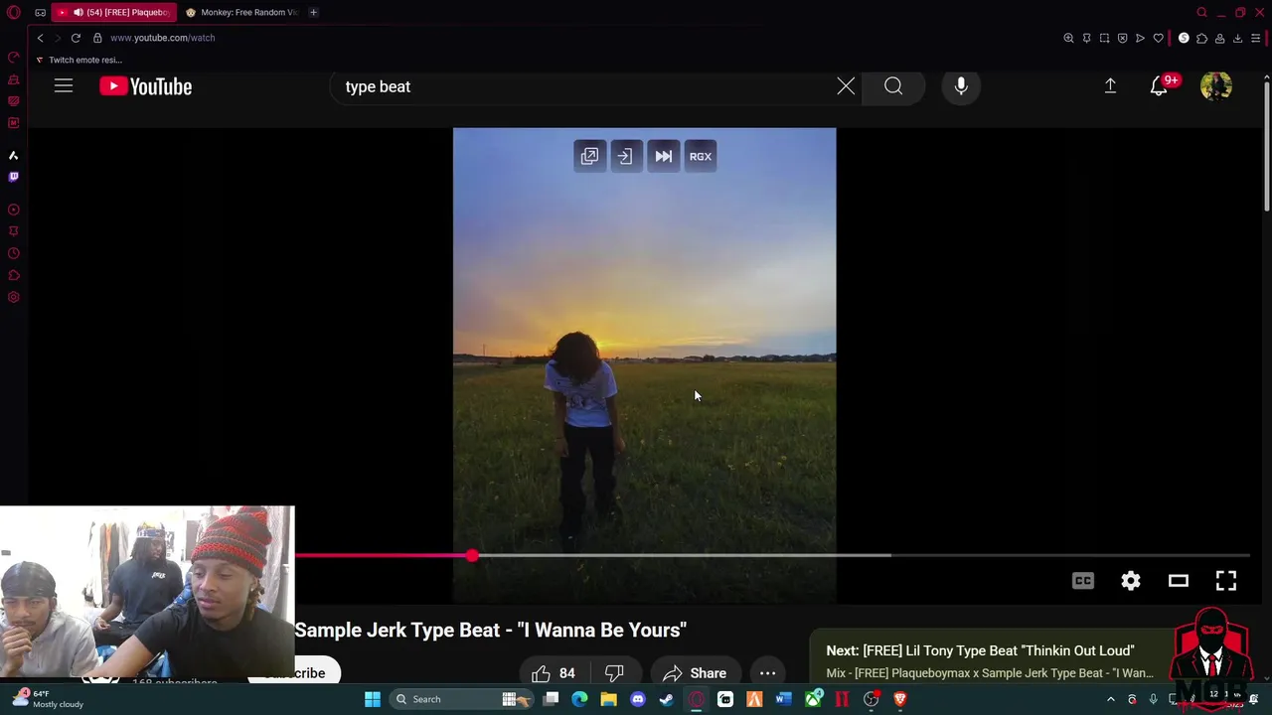This screenshot has height=715, width=1272.
Task: Click the sidebar panel overlay button
Action: [626, 156]
